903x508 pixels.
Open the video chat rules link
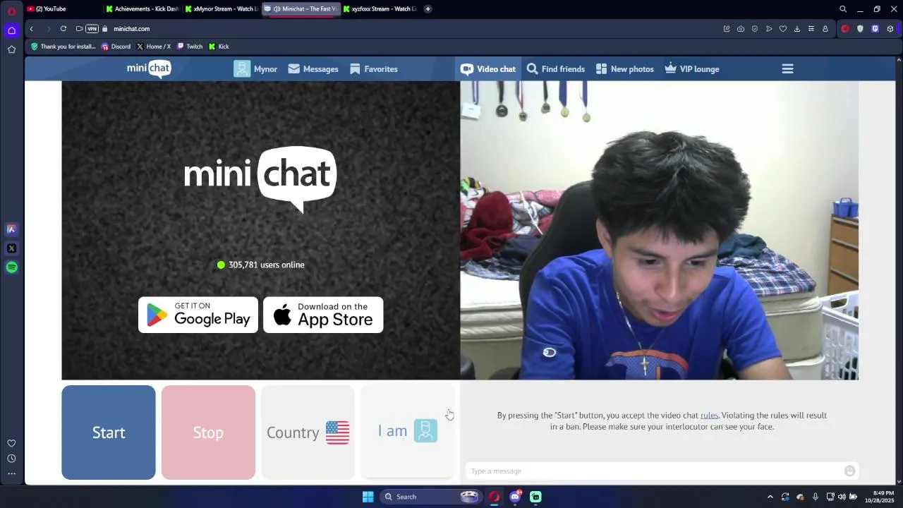coord(709,416)
